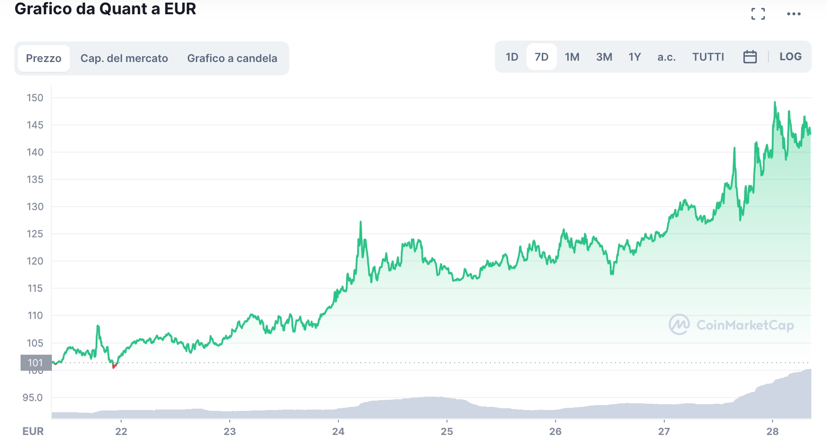Open the calendar date range picker
Screen dimensions: 827x439
(750, 57)
